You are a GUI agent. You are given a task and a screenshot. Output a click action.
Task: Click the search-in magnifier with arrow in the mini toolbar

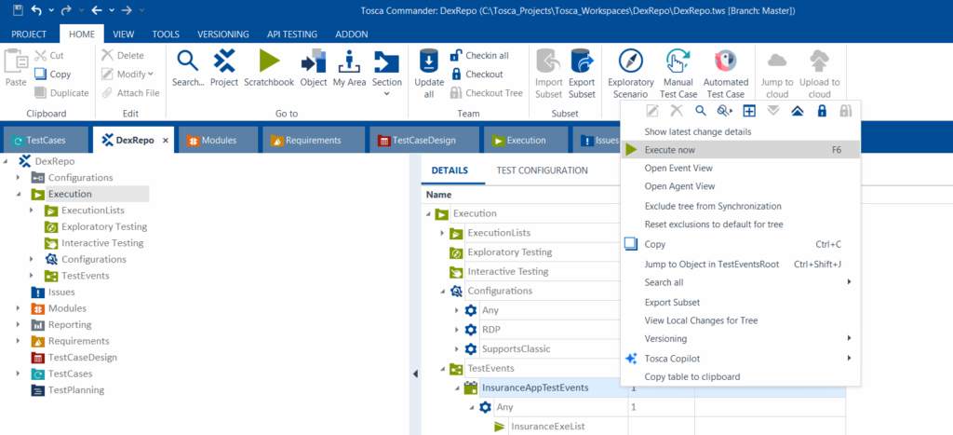click(724, 111)
